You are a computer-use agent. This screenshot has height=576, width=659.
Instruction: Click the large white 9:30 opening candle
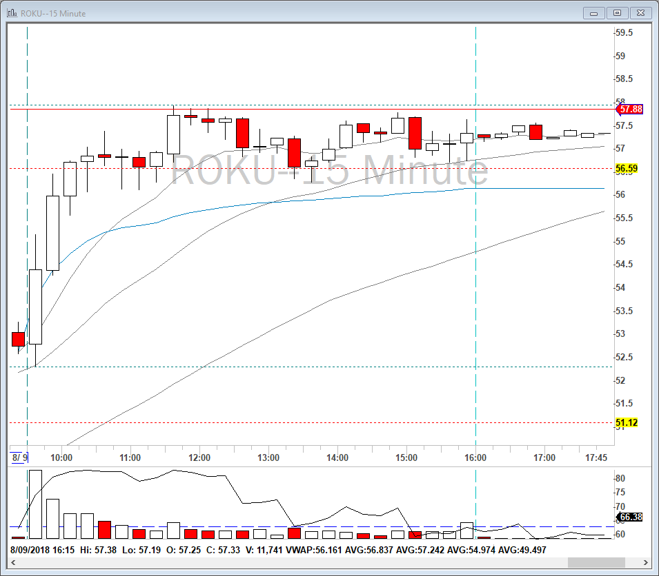tap(35, 307)
